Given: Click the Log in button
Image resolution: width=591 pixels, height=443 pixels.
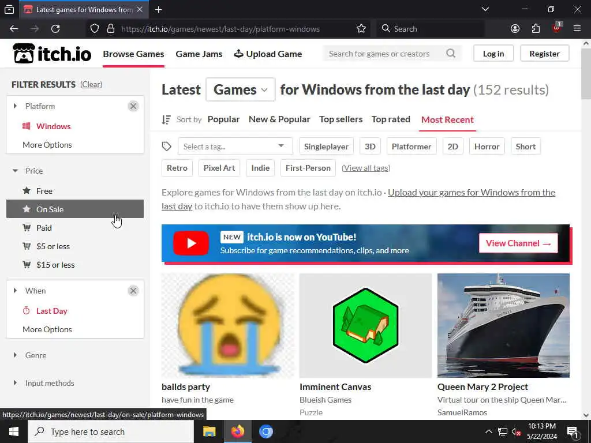Looking at the screenshot, I should click(493, 54).
